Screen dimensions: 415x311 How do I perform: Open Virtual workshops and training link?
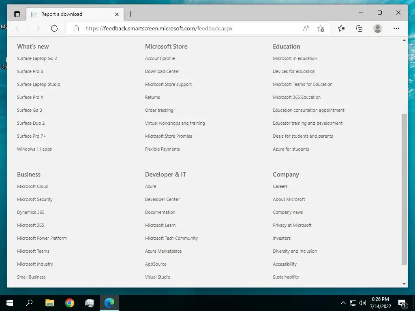pyautogui.click(x=175, y=123)
